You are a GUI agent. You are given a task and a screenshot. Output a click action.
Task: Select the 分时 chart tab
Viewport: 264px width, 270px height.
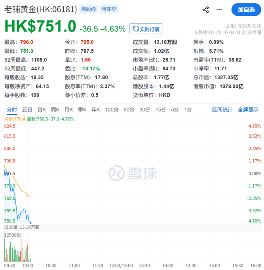[x=12, y=110]
